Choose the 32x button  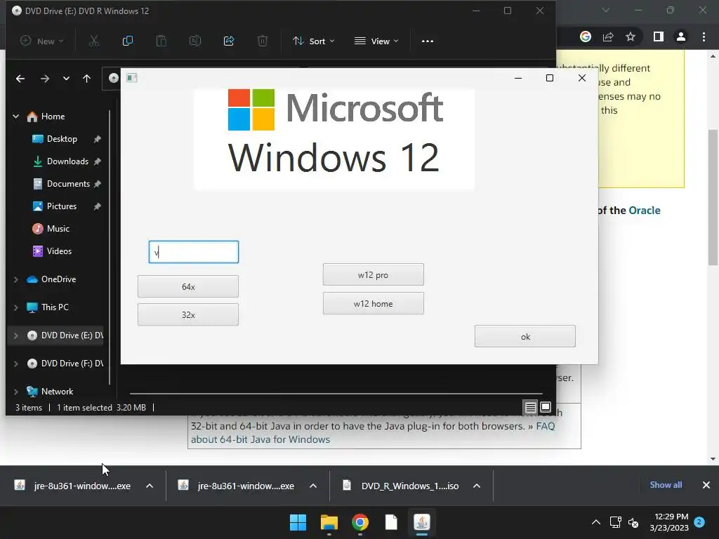188,315
